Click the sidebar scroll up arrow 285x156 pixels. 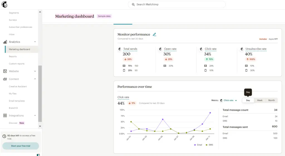[40, 12]
